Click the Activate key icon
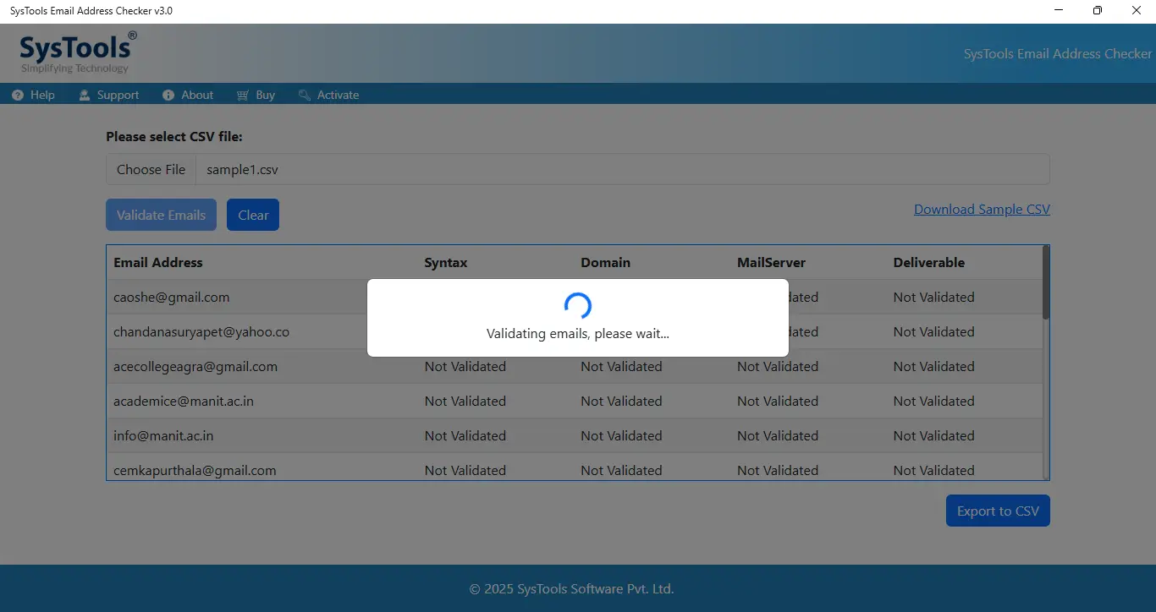 point(305,96)
